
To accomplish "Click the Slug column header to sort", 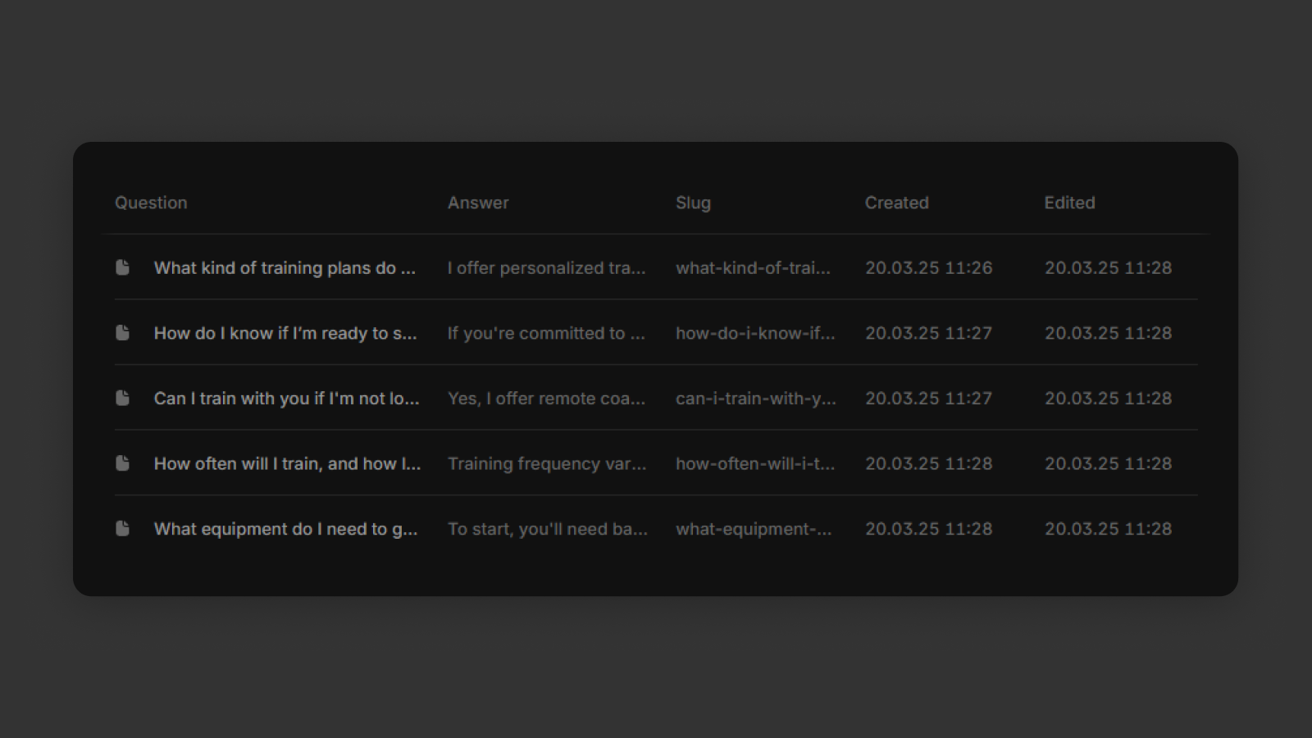I will coord(693,203).
